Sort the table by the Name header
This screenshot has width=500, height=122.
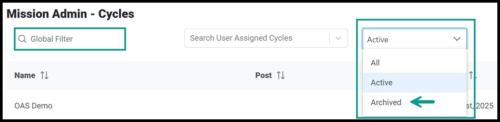click(25, 75)
